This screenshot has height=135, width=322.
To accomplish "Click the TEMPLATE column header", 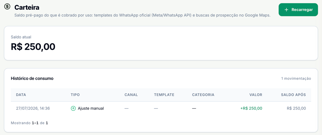I will click(x=164, y=95).
